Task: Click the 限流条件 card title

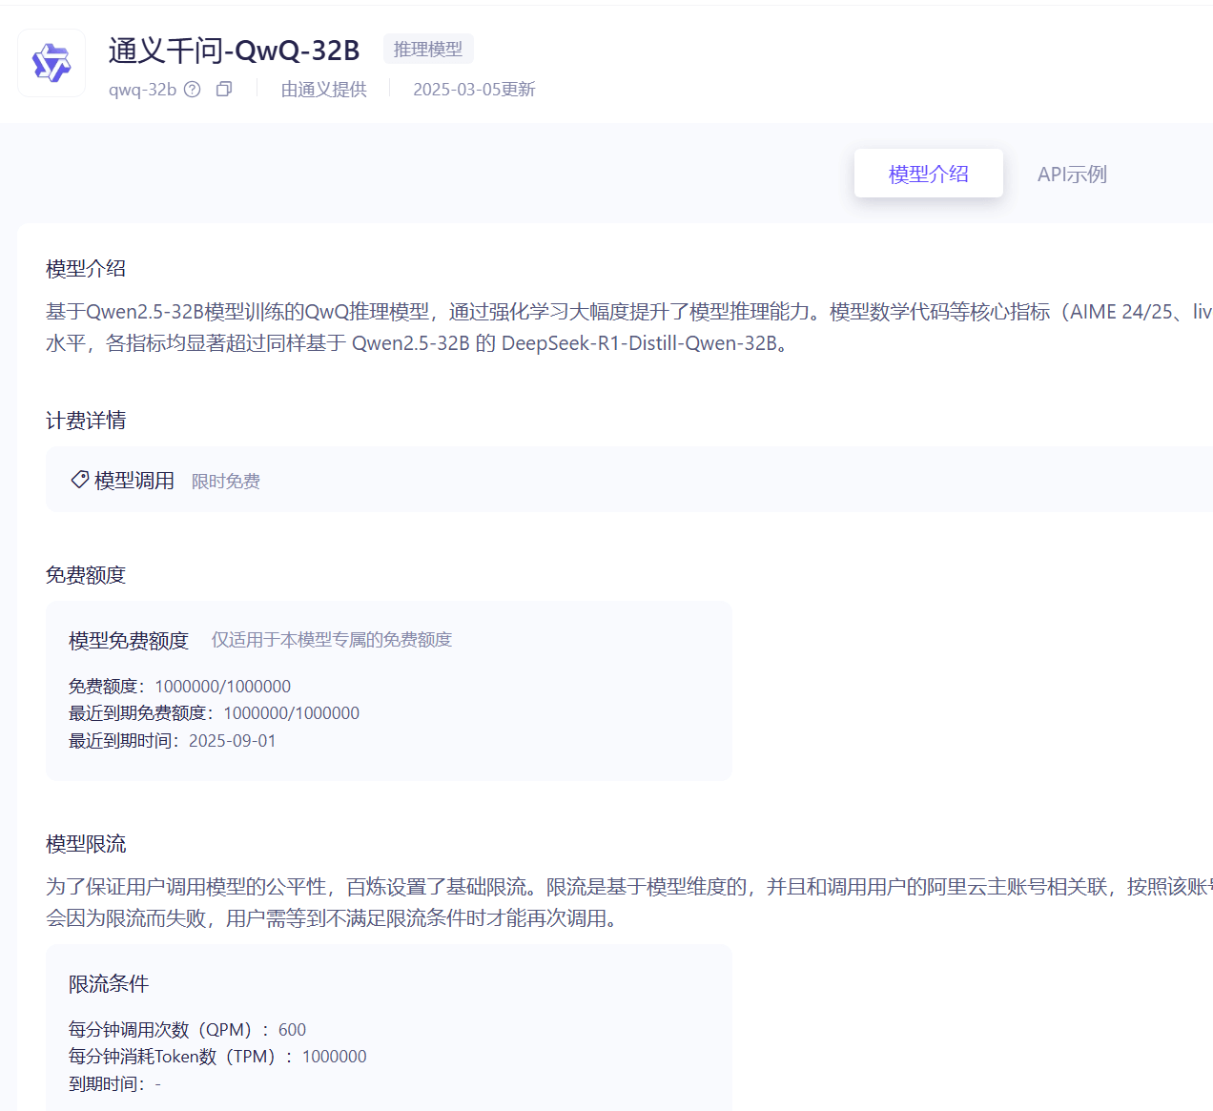Action: pyautogui.click(x=109, y=984)
